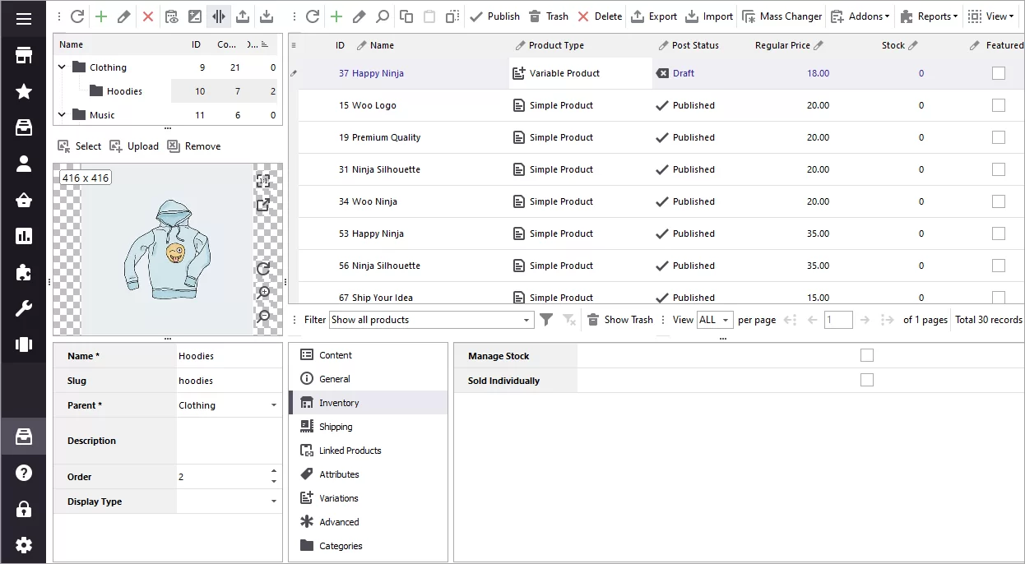
Task: Collapse the Clothing category tree node
Action: 63,67
